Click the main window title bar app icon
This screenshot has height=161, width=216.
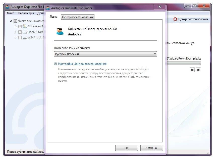pos(7,7)
